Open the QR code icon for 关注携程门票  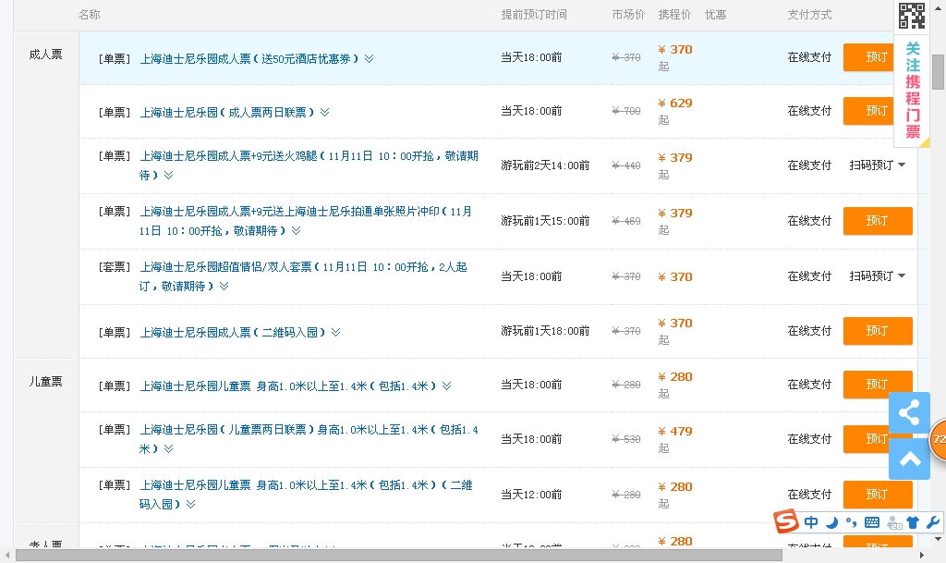click(x=912, y=17)
